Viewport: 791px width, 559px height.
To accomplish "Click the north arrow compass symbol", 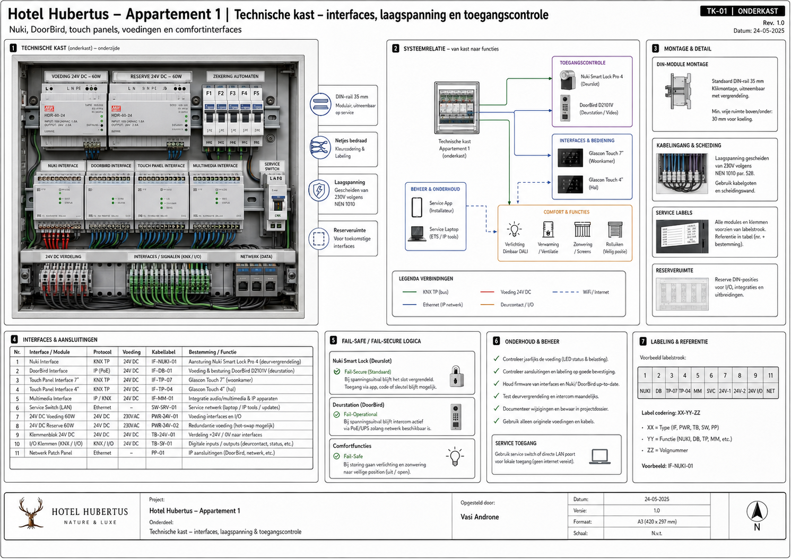I will (757, 511).
